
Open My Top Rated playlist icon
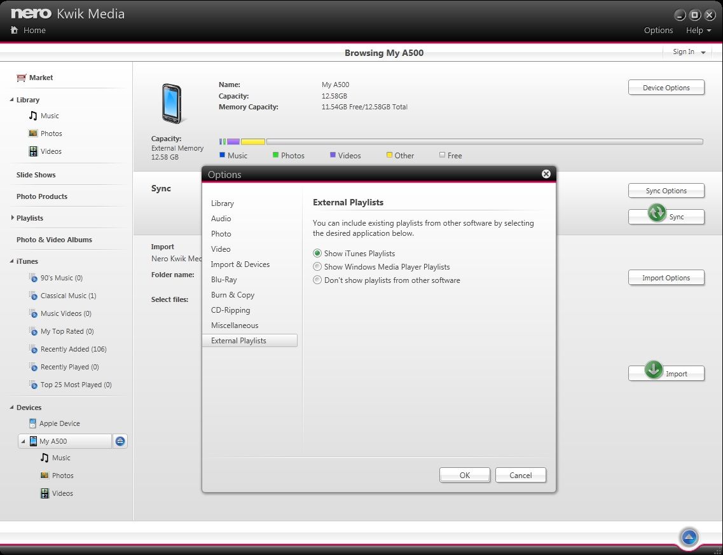click(32, 331)
